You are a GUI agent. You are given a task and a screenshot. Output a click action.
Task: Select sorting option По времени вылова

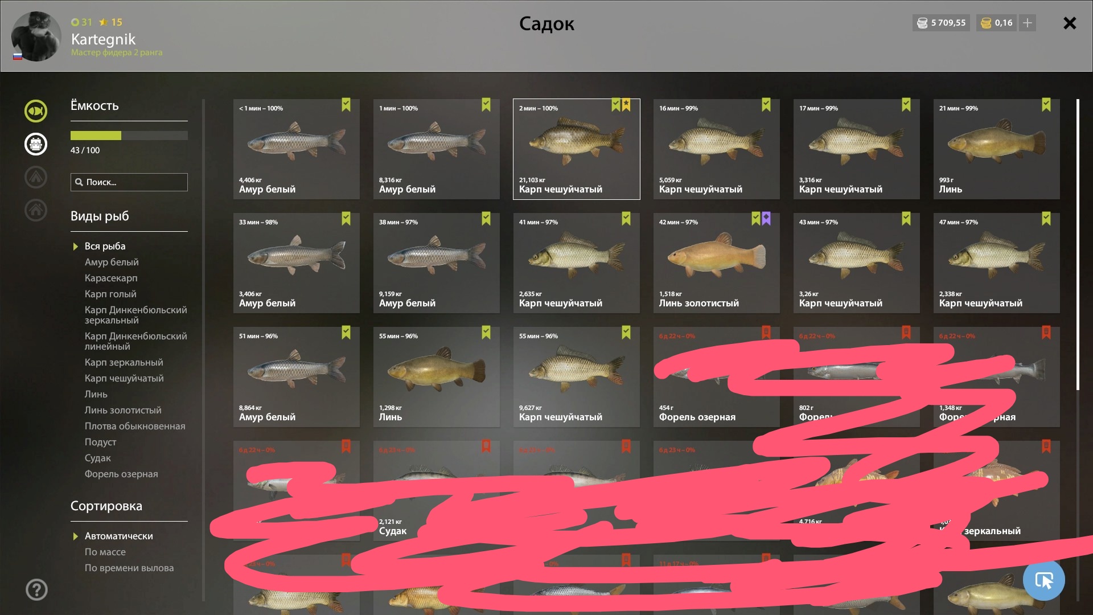click(x=129, y=568)
